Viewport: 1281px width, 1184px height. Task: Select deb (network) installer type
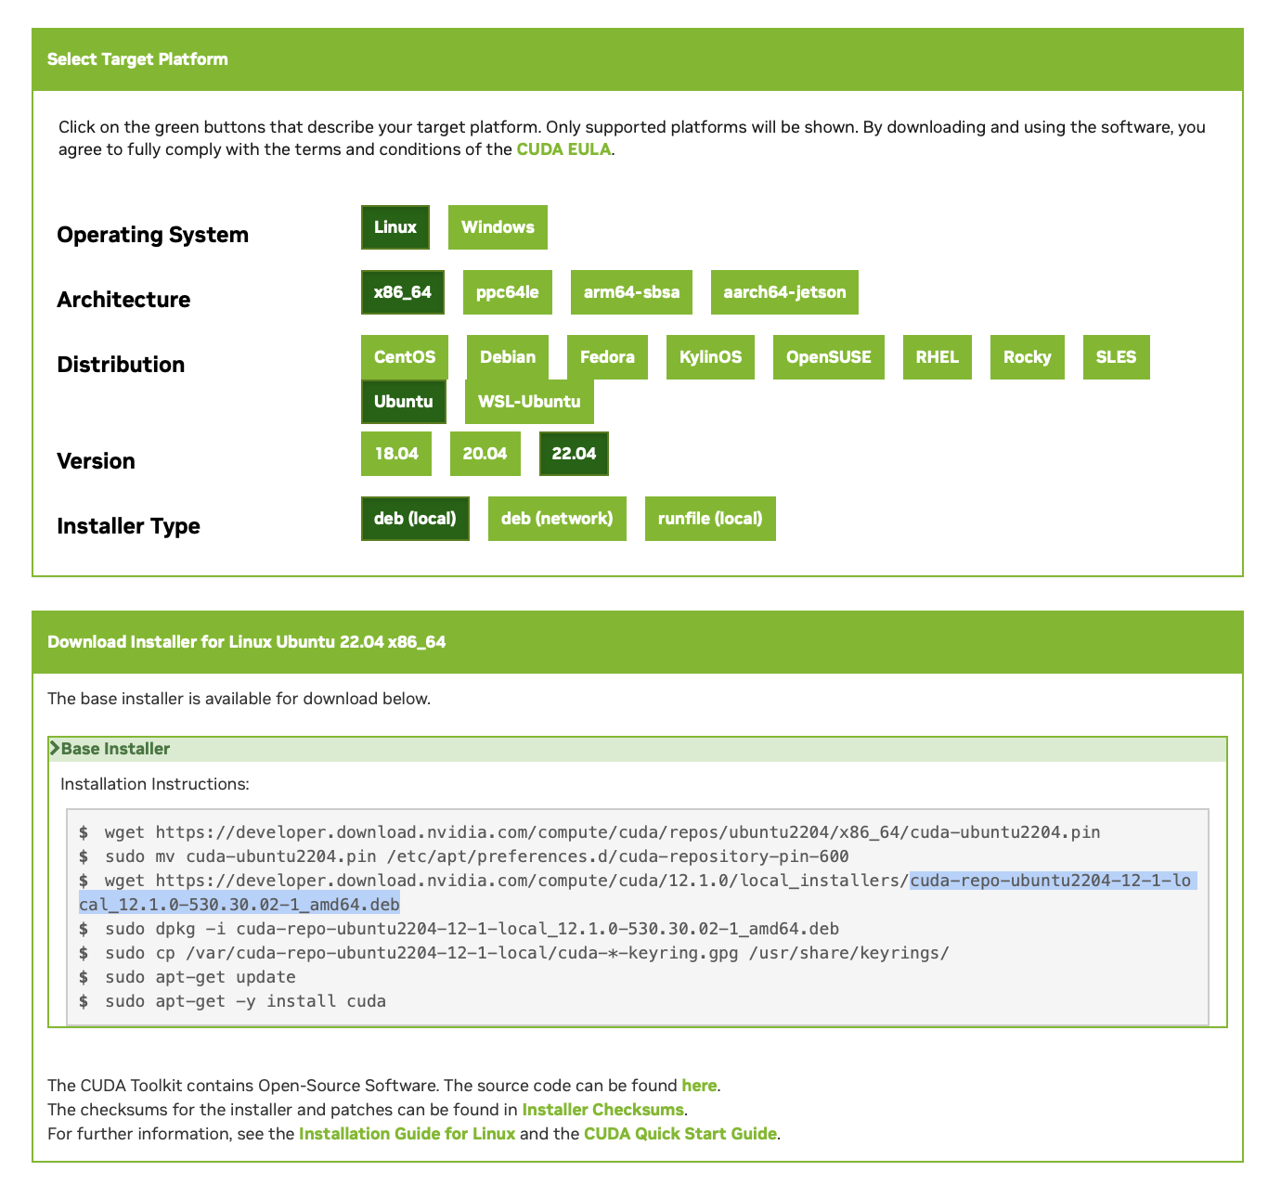pos(557,519)
